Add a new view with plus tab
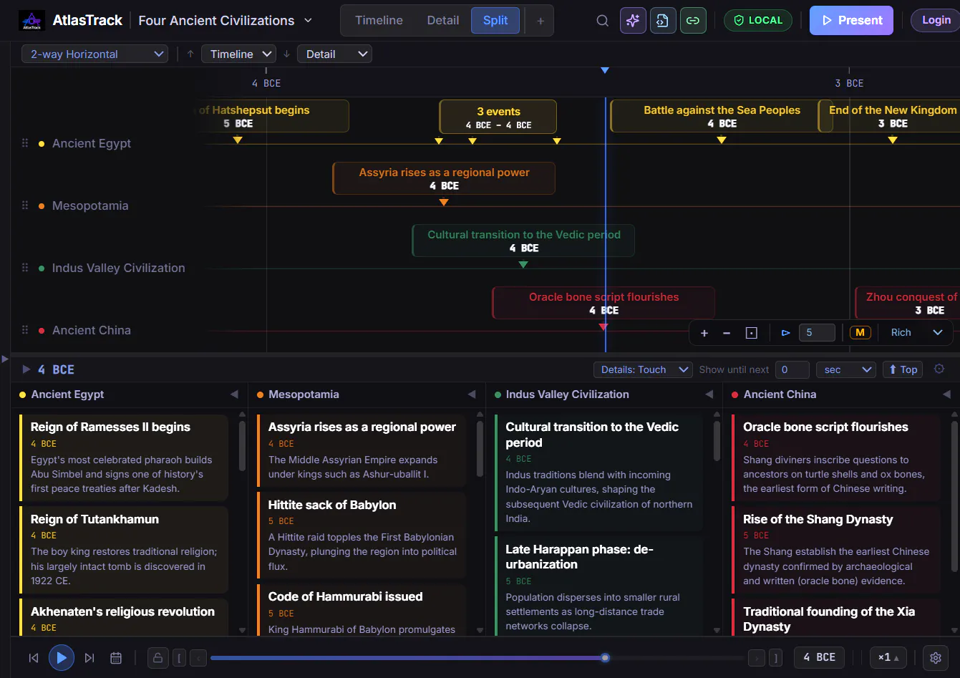The width and height of the screenshot is (960, 678). [x=540, y=21]
